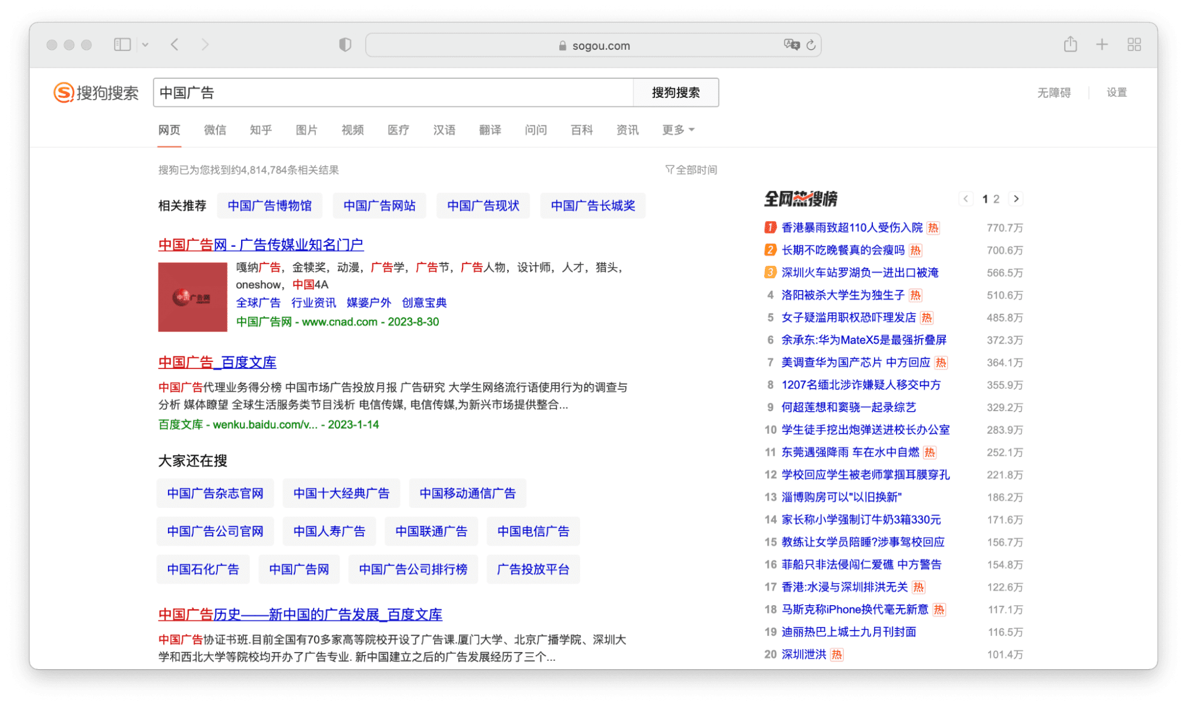Screen dimensions: 1187x706
Task: Click 中国电信广告 related search
Action: point(533,532)
